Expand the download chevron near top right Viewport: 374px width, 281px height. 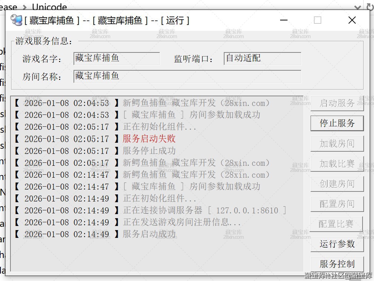click(x=357, y=7)
